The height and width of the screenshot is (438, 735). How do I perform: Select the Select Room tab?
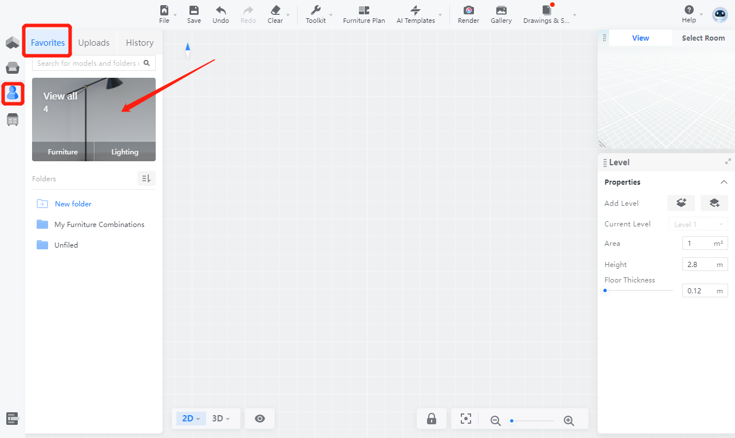click(x=704, y=38)
